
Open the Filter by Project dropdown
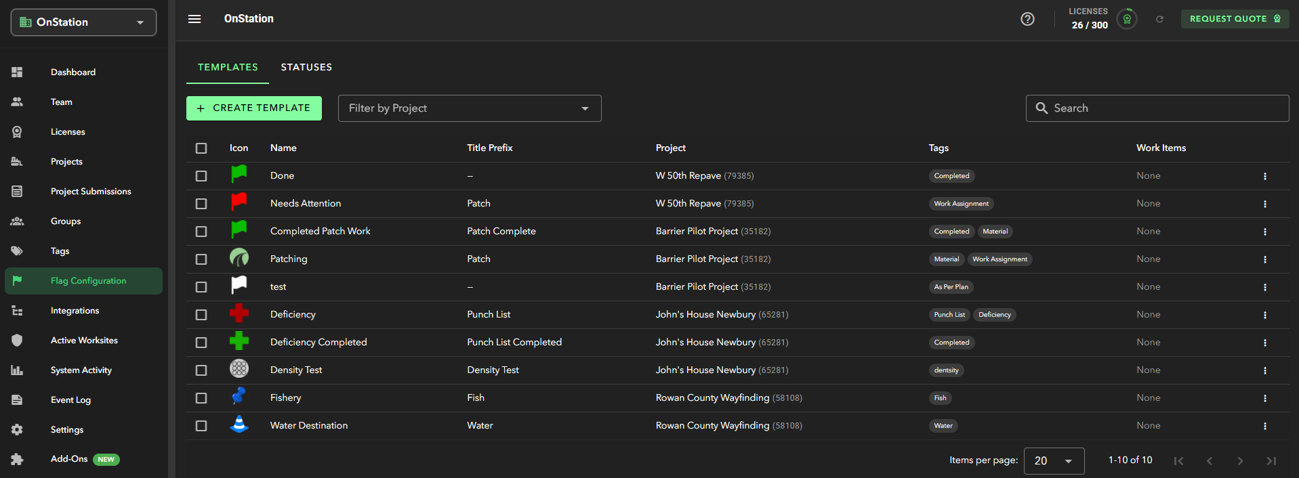coord(470,108)
